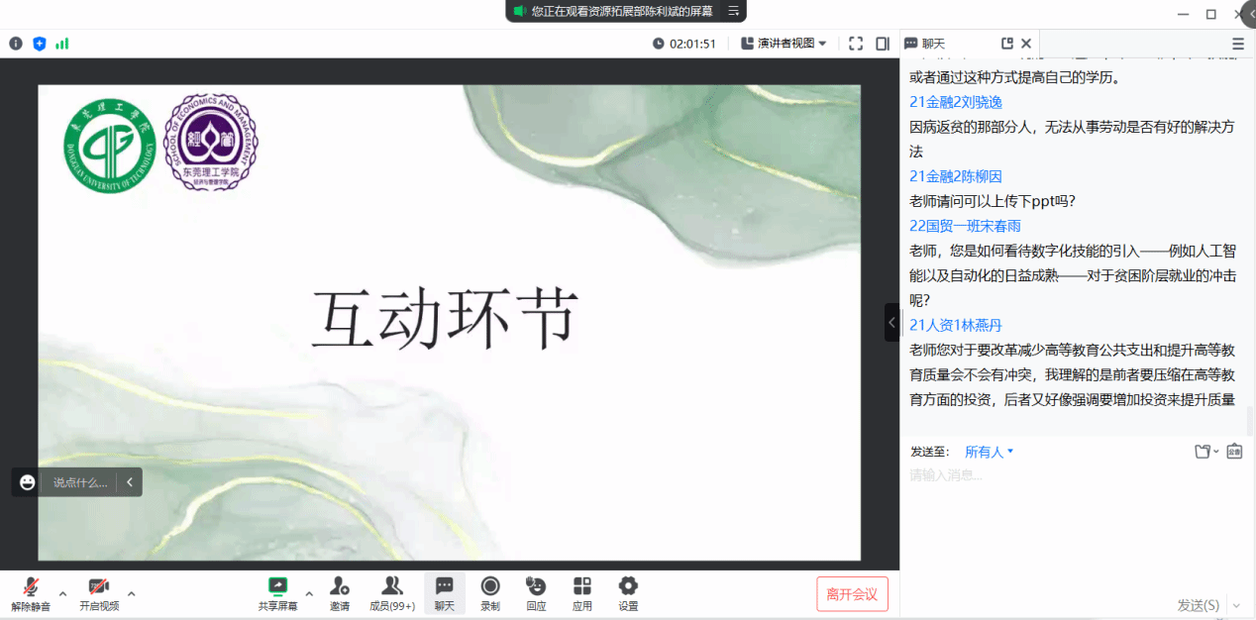Open the 所有人 recipient dropdown

[x=990, y=452]
